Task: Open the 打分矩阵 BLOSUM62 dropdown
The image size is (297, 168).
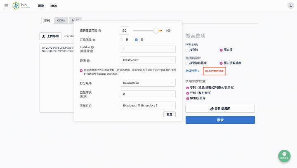Action: 148,83
